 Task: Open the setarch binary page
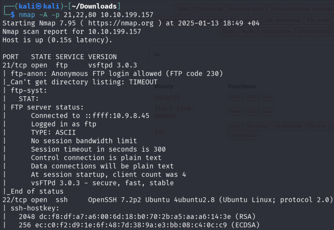pyautogui.click(x=167, y=97)
